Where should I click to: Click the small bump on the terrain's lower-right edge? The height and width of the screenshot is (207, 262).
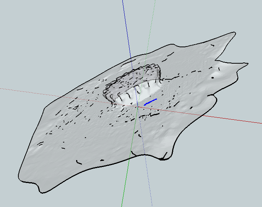click(166, 156)
